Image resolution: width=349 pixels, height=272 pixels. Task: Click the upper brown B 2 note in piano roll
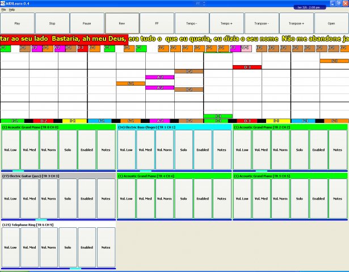[189, 71]
